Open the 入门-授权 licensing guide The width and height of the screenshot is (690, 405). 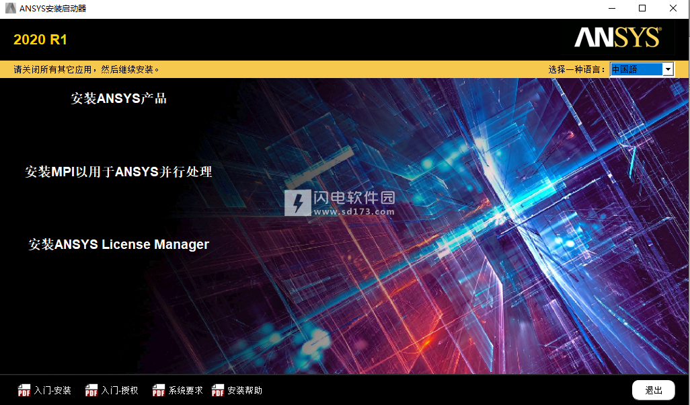click(x=120, y=390)
